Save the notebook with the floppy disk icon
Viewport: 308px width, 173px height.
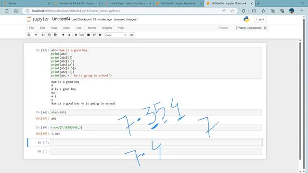pos(29,35)
